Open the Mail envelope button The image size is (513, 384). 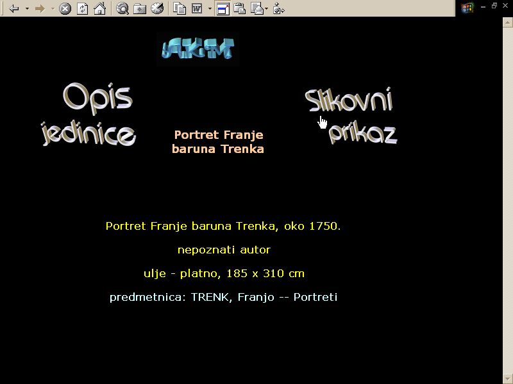pyautogui.click(x=257, y=8)
